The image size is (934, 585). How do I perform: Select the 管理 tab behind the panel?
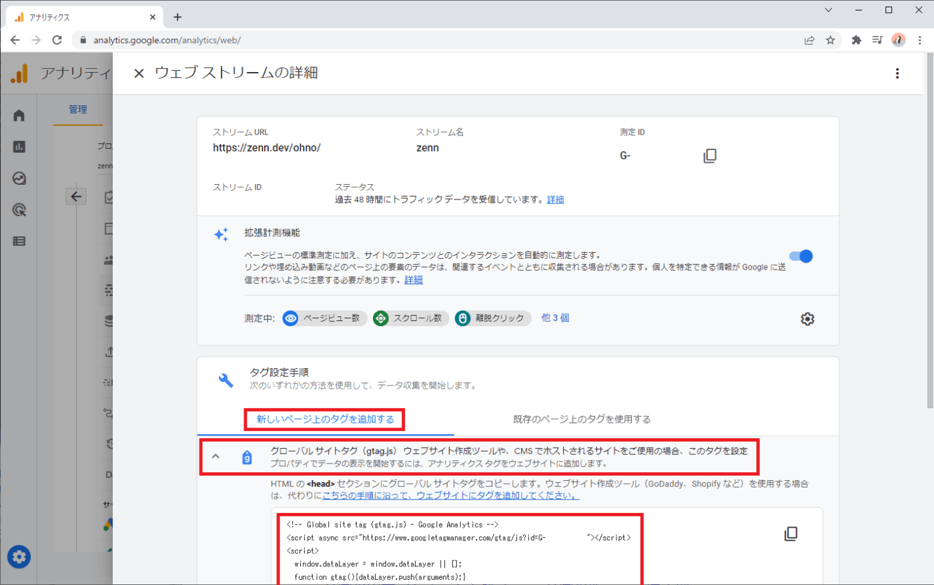tap(78, 109)
